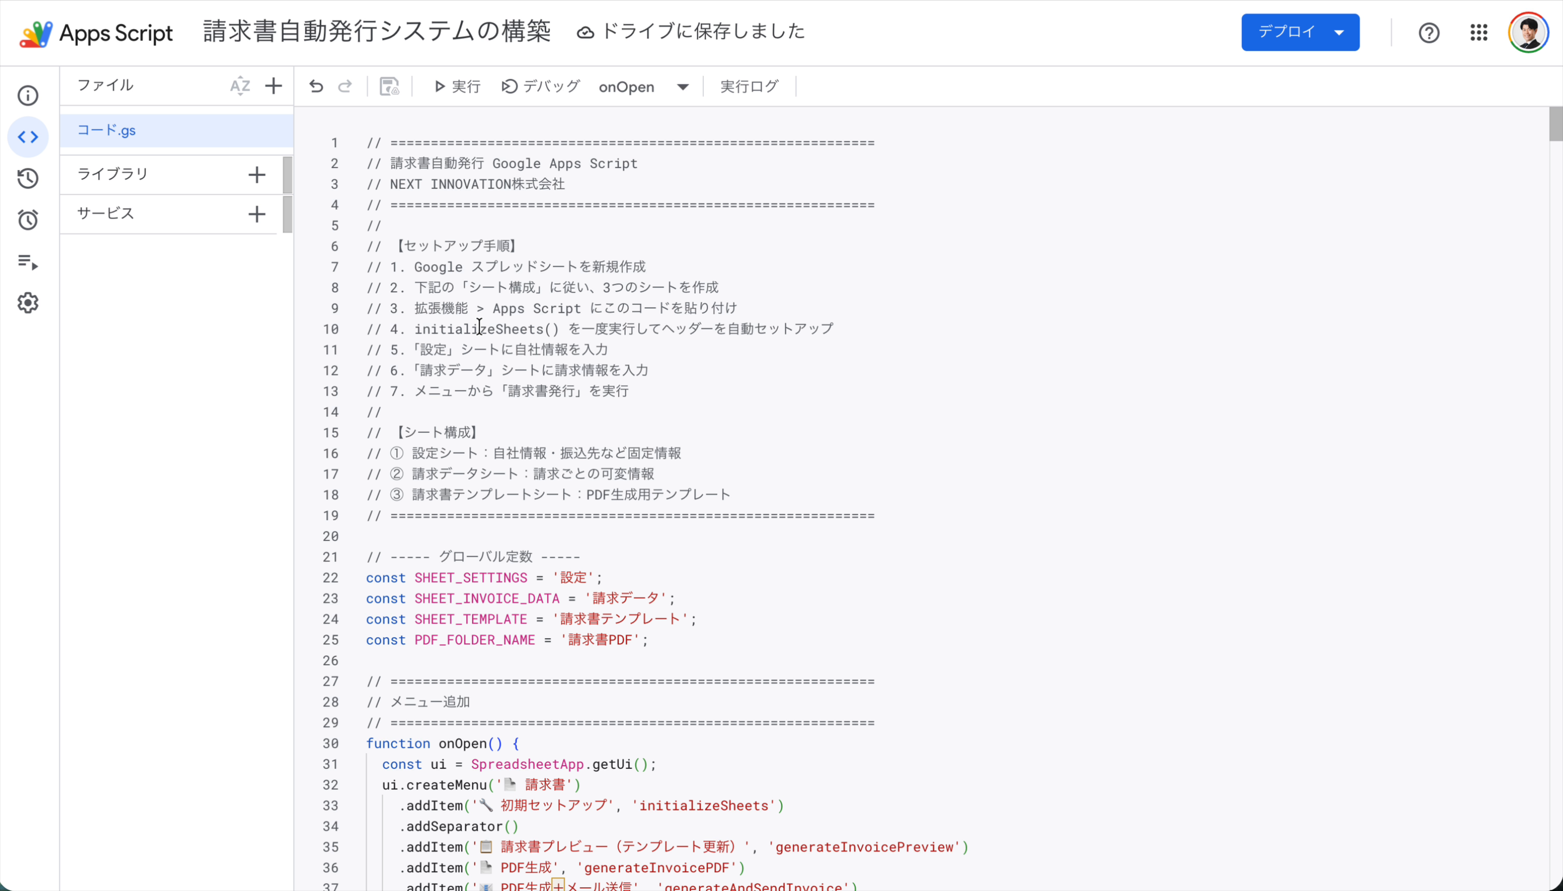Add a library to the project

[257, 175]
